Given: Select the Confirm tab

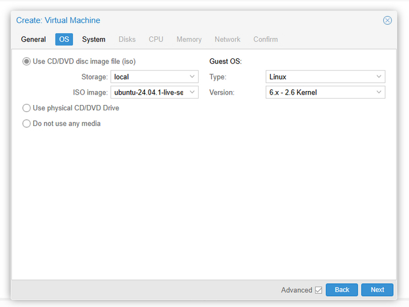Looking at the screenshot, I should pyautogui.click(x=265, y=40).
